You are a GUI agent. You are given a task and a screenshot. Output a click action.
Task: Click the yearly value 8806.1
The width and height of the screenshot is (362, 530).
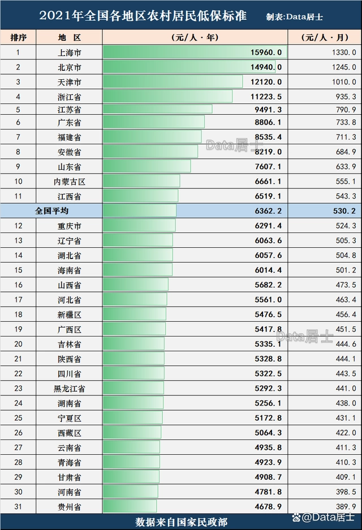click(268, 122)
